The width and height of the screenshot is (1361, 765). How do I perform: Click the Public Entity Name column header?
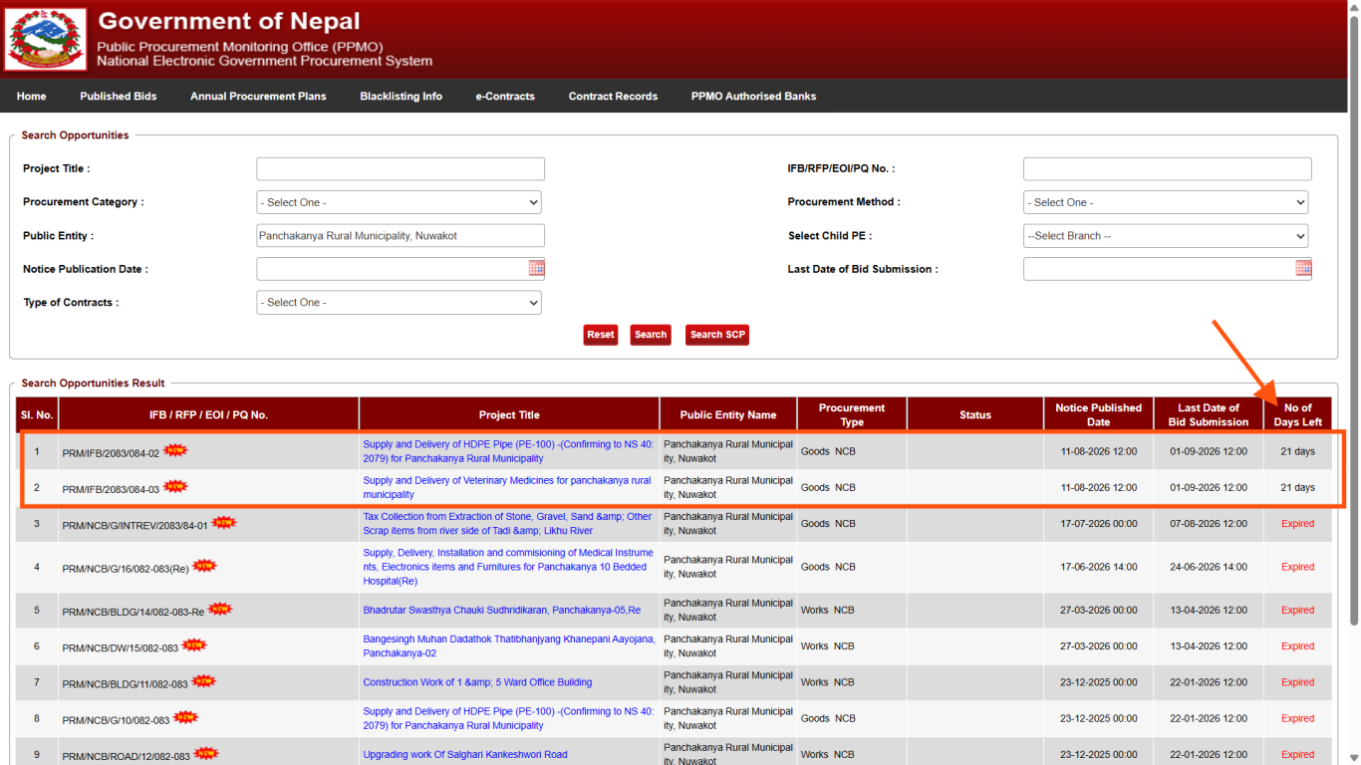click(x=728, y=414)
